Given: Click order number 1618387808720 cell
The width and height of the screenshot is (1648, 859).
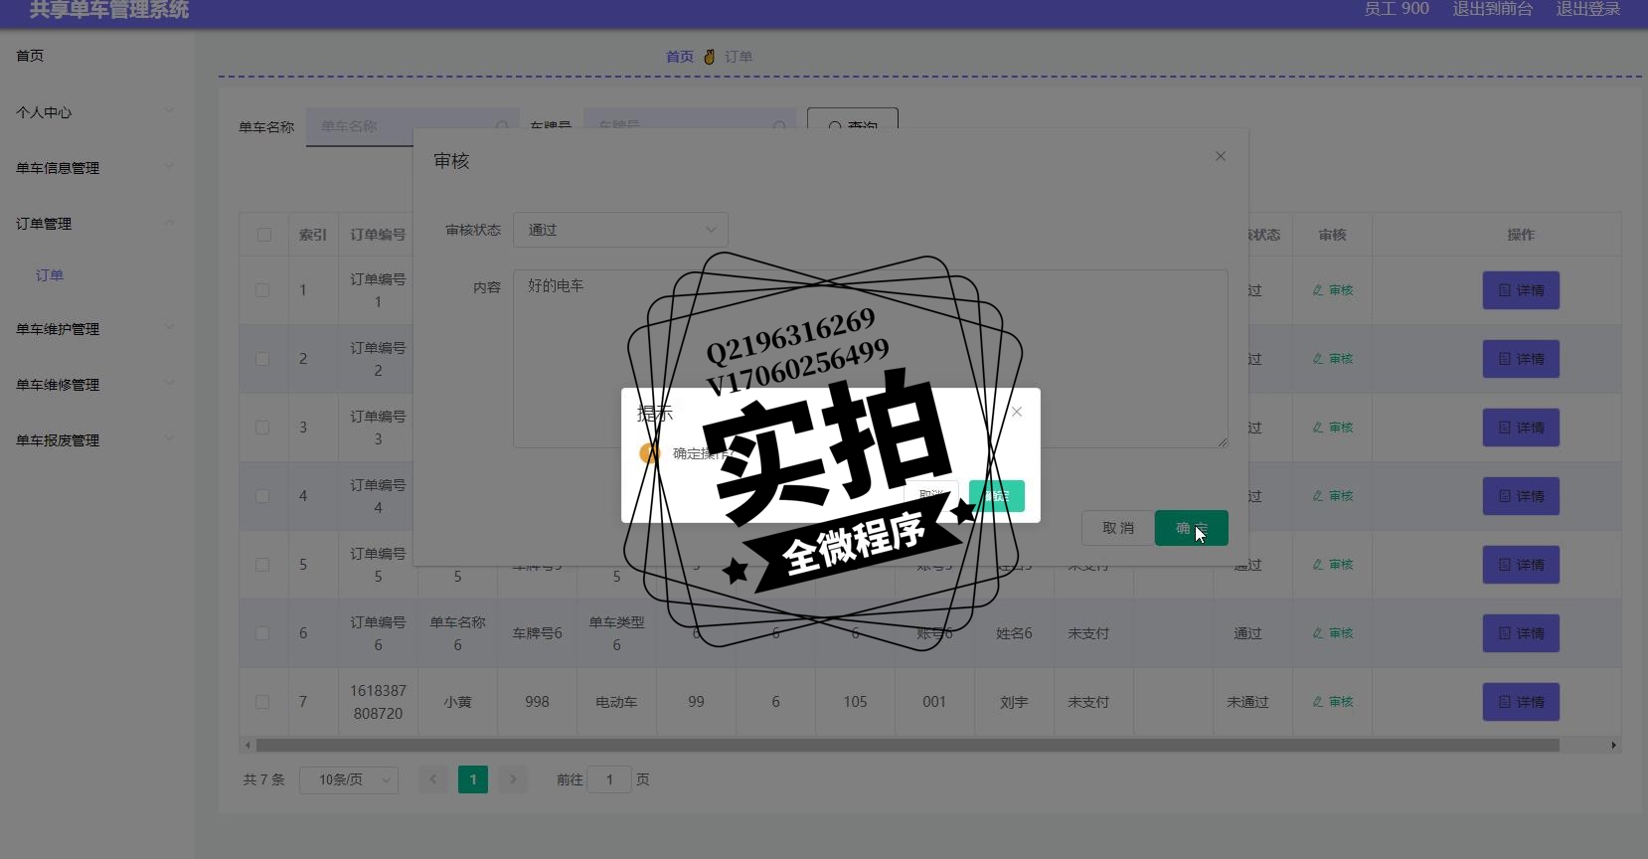Looking at the screenshot, I should click(378, 702).
